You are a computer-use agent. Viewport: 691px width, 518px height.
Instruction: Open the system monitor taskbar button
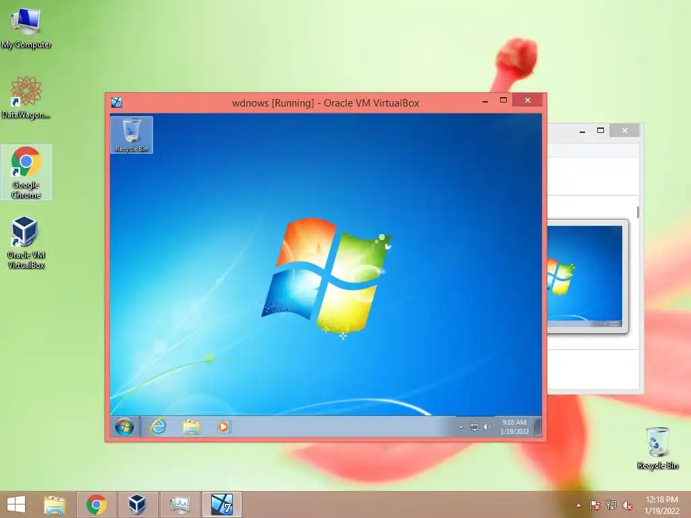coord(179,505)
